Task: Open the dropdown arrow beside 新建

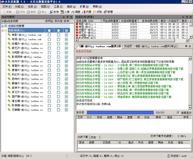Action: coord(14,12)
